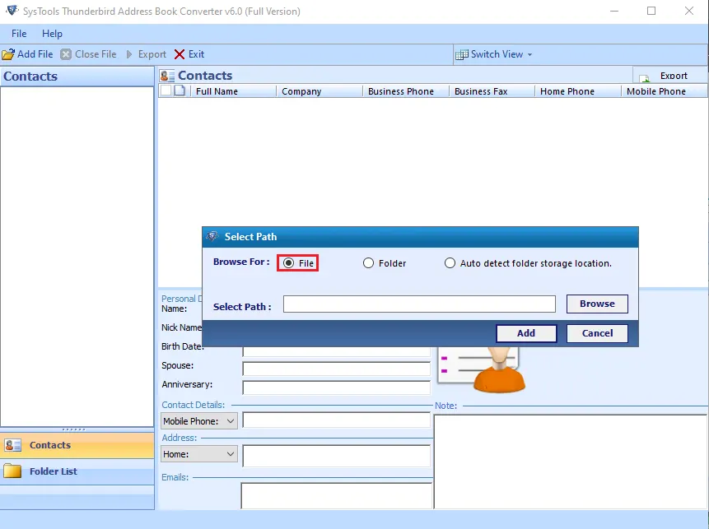Sort by Home Phone column header

click(578, 91)
